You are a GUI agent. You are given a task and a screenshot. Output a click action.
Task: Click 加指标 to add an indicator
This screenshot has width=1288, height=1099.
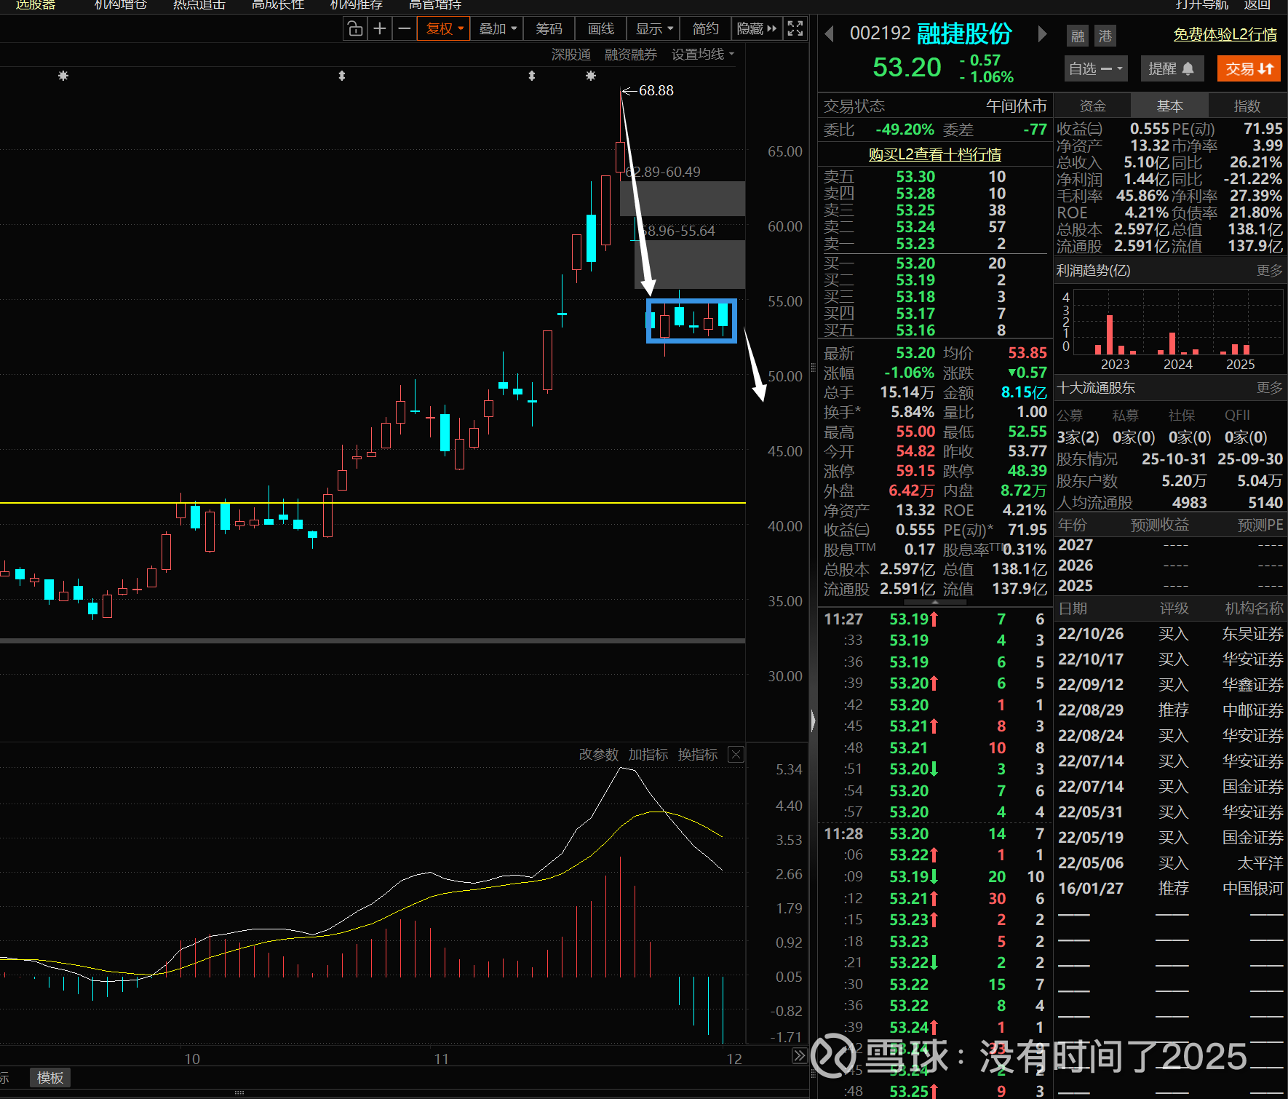point(648,755)
